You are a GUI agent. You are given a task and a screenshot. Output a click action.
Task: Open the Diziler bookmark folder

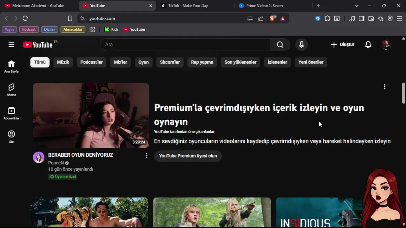click(49, 29)
